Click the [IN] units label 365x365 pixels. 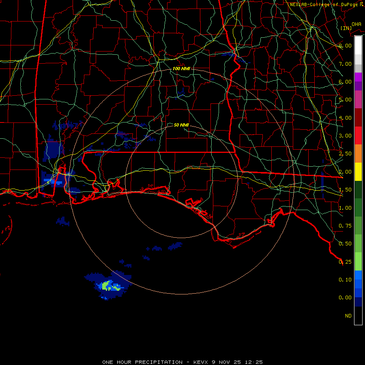click(346, 28)
